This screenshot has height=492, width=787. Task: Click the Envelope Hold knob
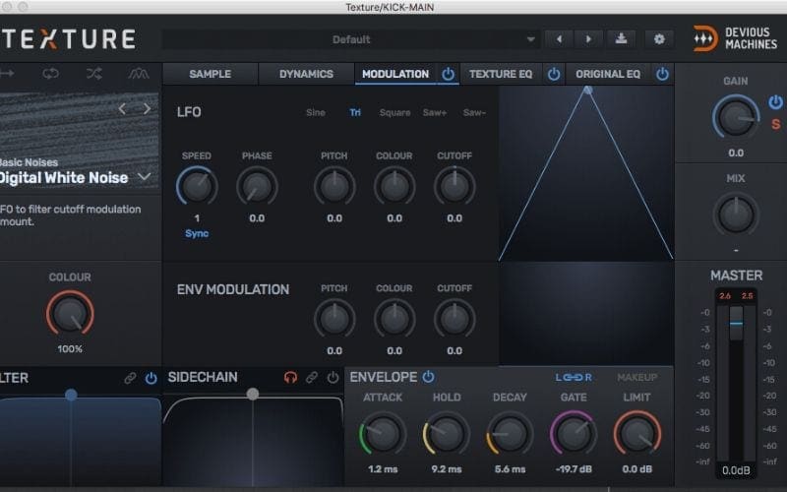(x=447, y=434)
